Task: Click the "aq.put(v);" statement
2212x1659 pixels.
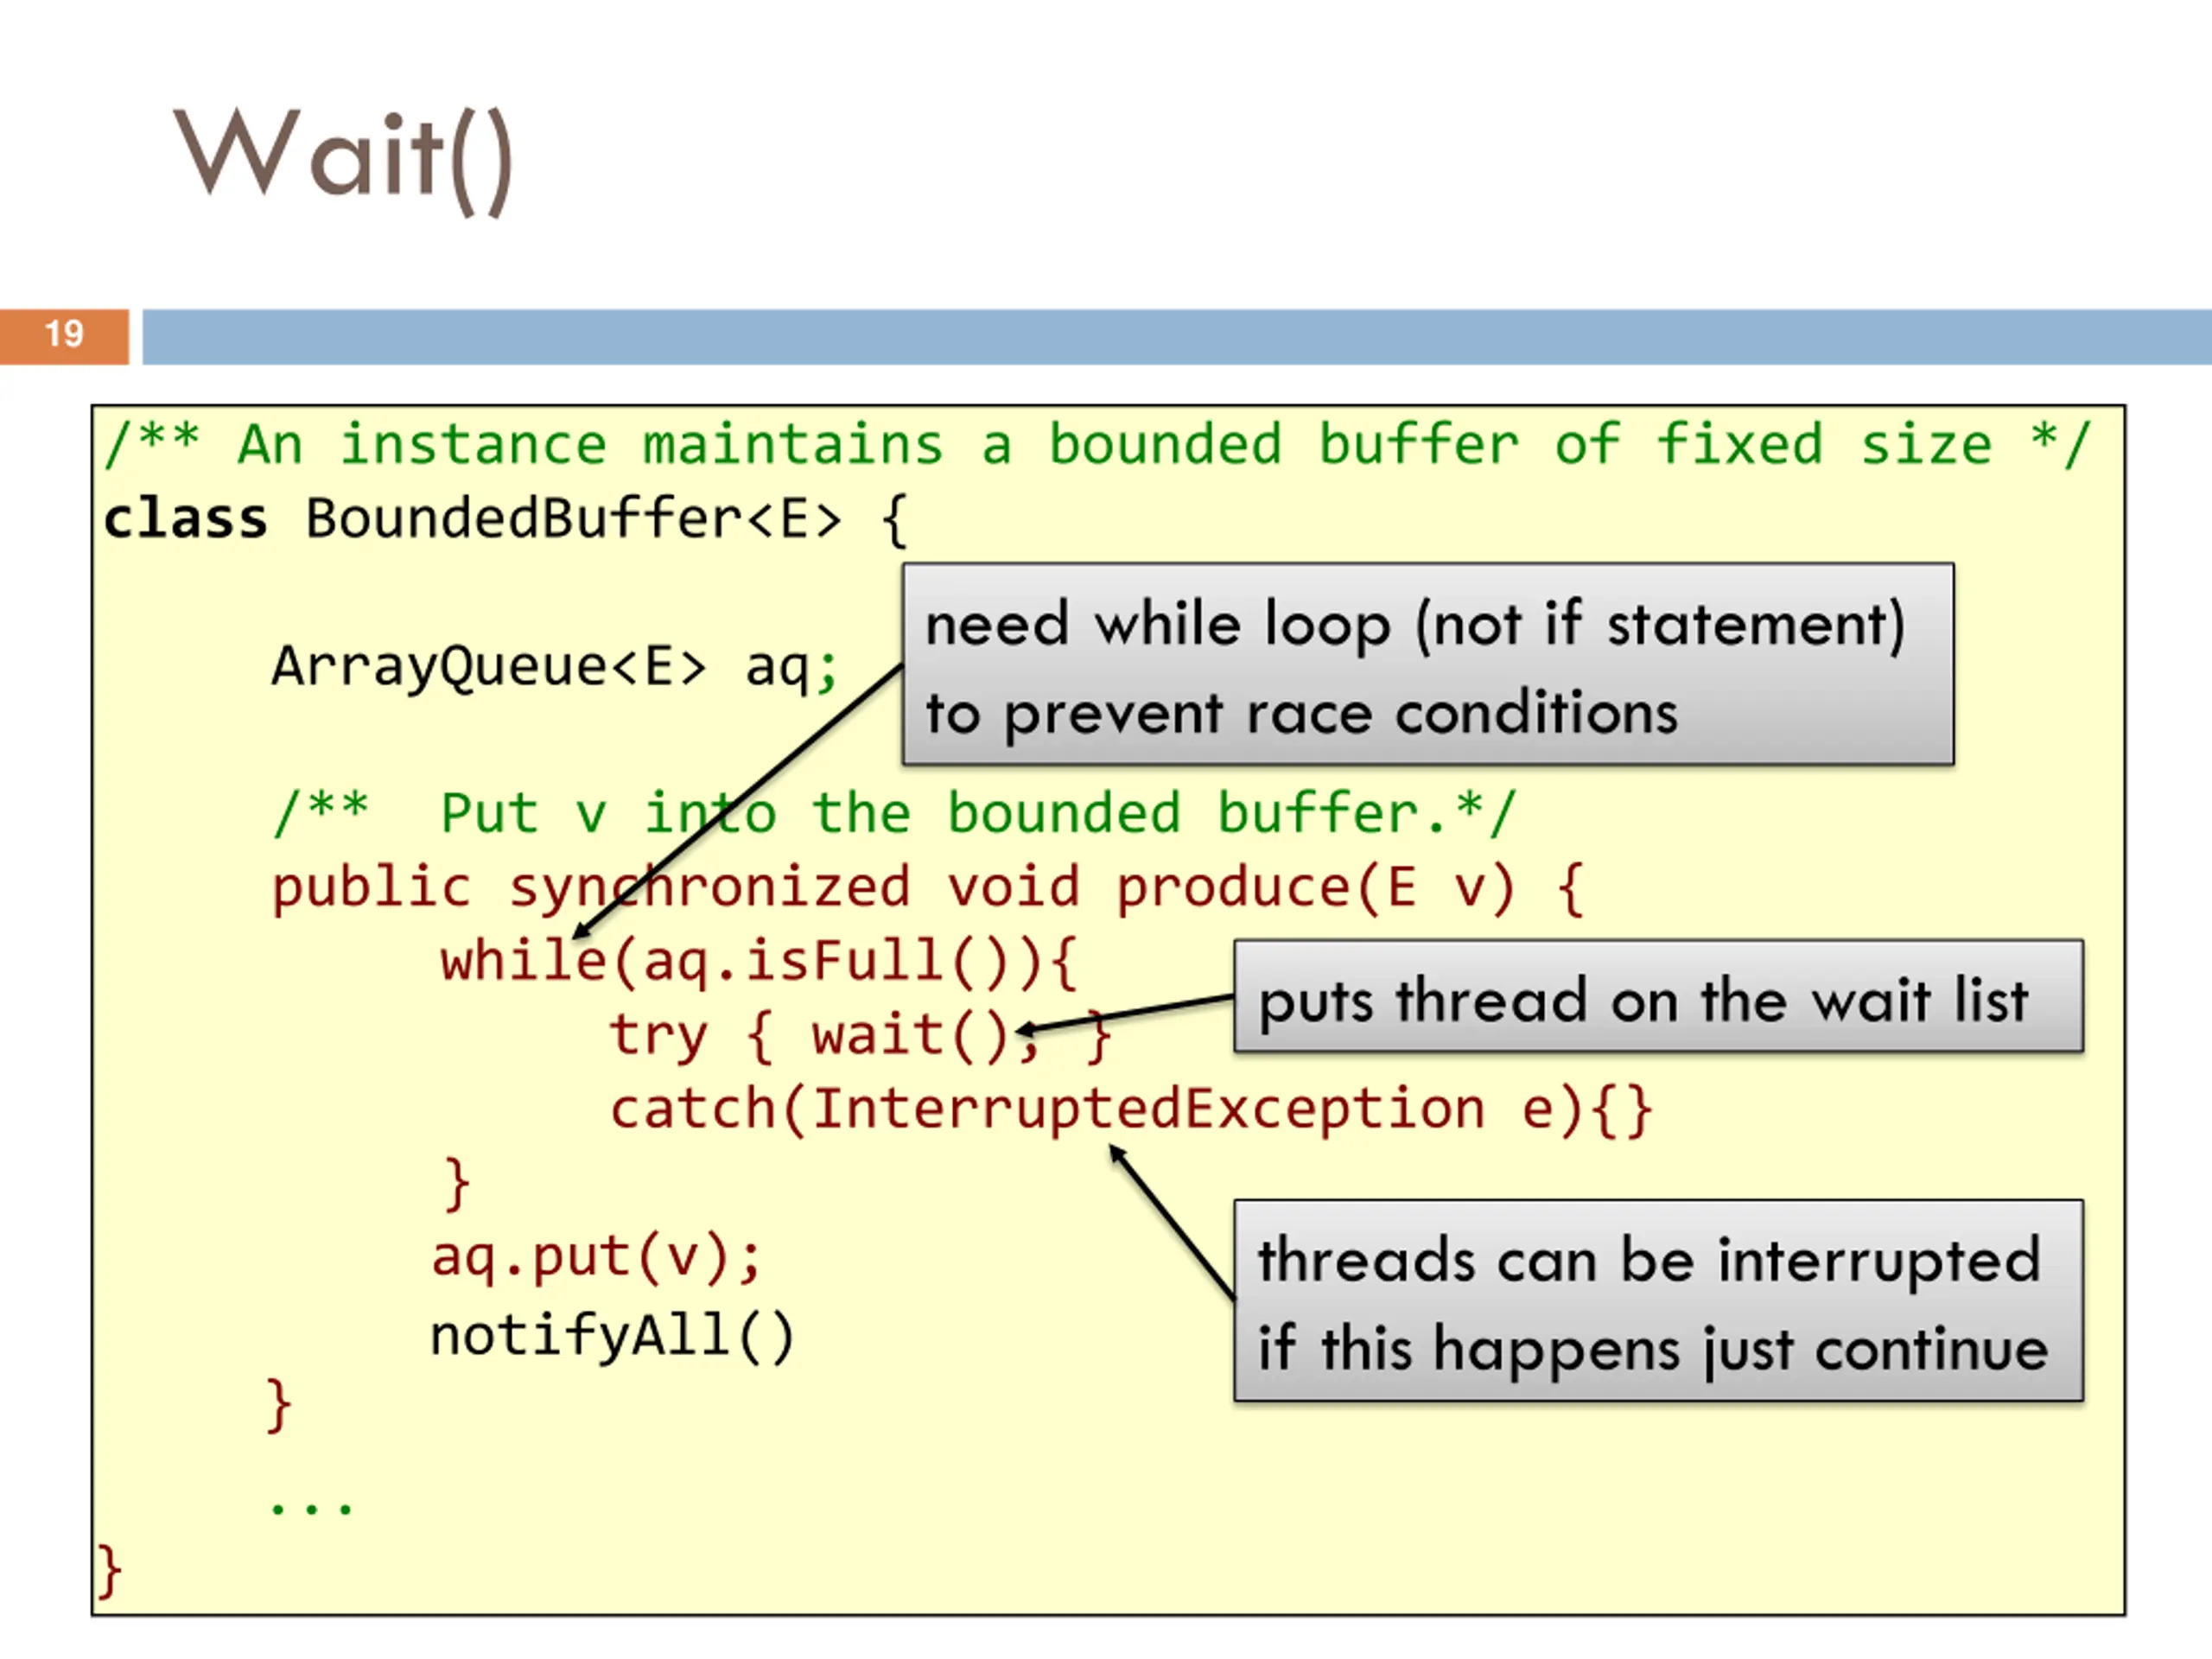Action: point(597,1258)
